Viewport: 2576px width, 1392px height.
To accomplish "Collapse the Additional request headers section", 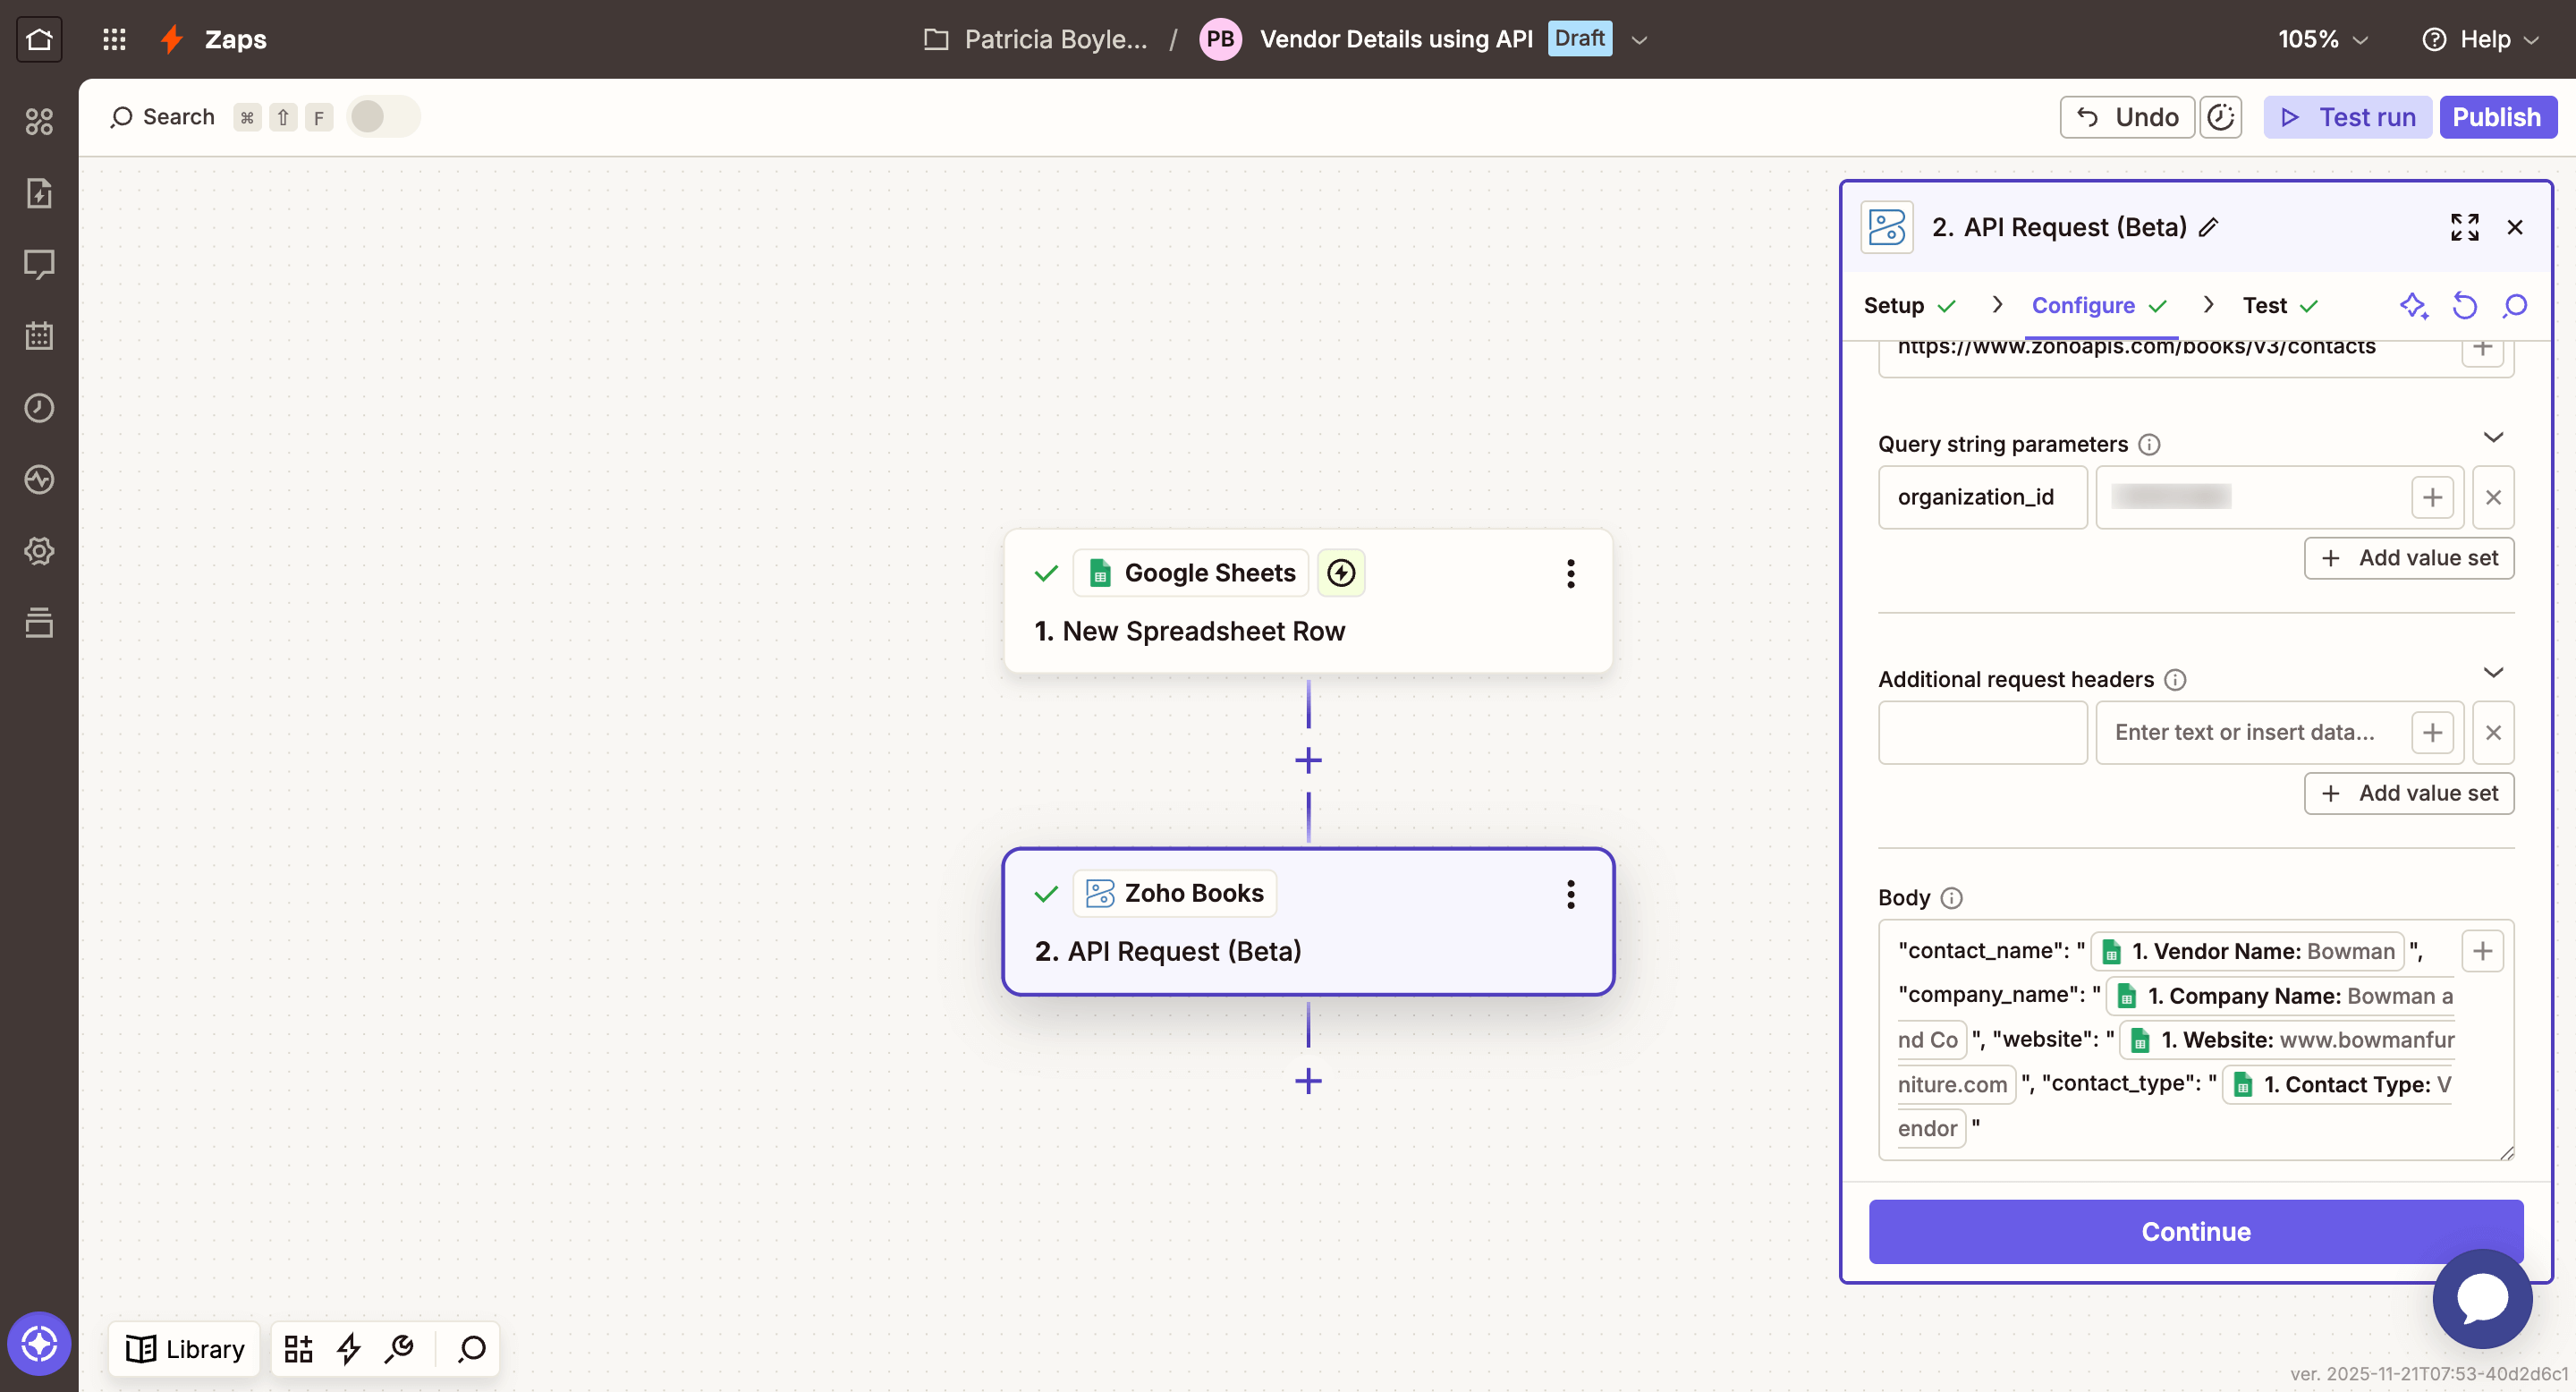I will [2493, 672].
